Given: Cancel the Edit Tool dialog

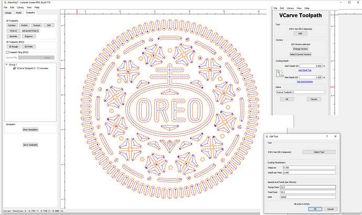Looking at the screenshot, I should pos(331,209).
